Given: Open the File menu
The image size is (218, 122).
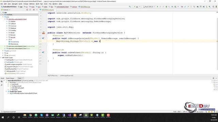Looking at the screenshot, I should (x=2, y=4).
